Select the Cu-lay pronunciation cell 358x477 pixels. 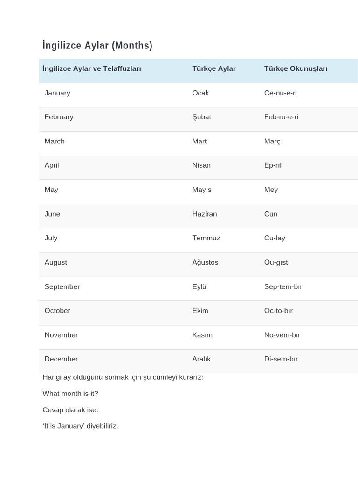(275, 238)
